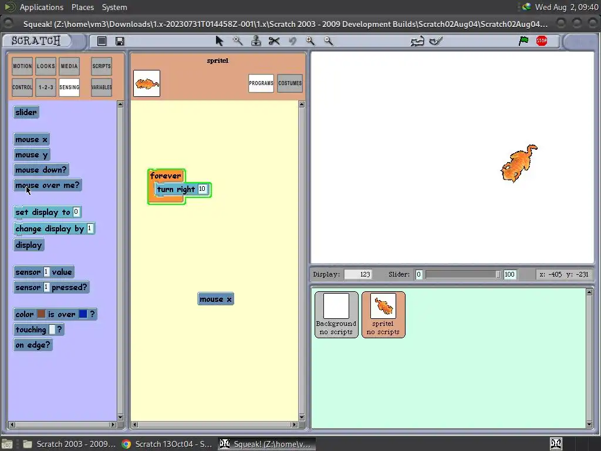Screen dimensions: 601x451
Task: Click the mouse over me? block
Action: (48, 185)
